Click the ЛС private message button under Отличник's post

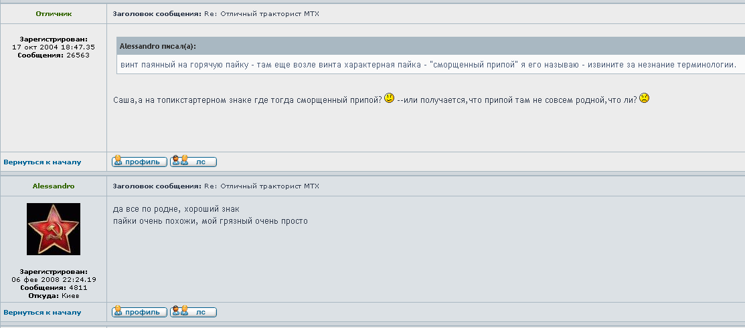tap(193, 162)
